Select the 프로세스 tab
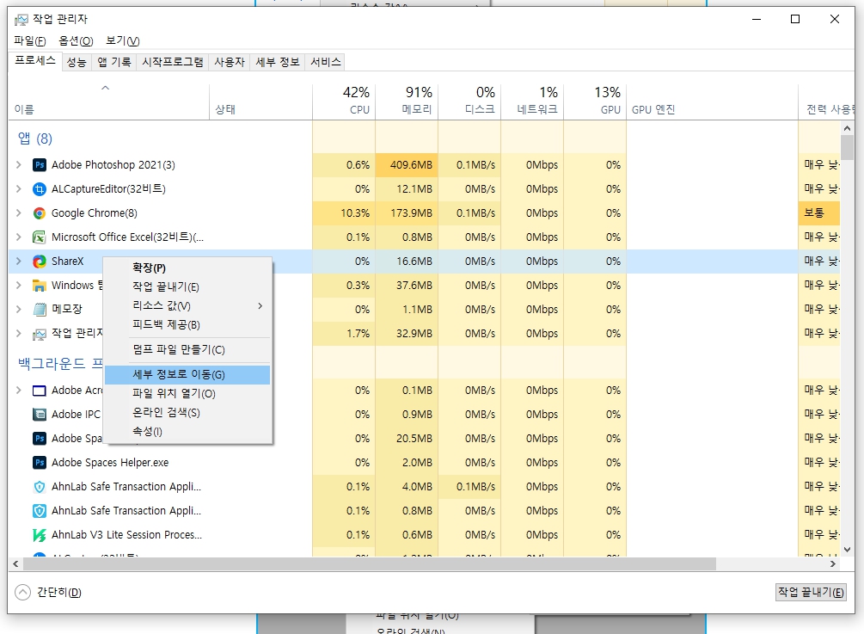 coord(34,60)
